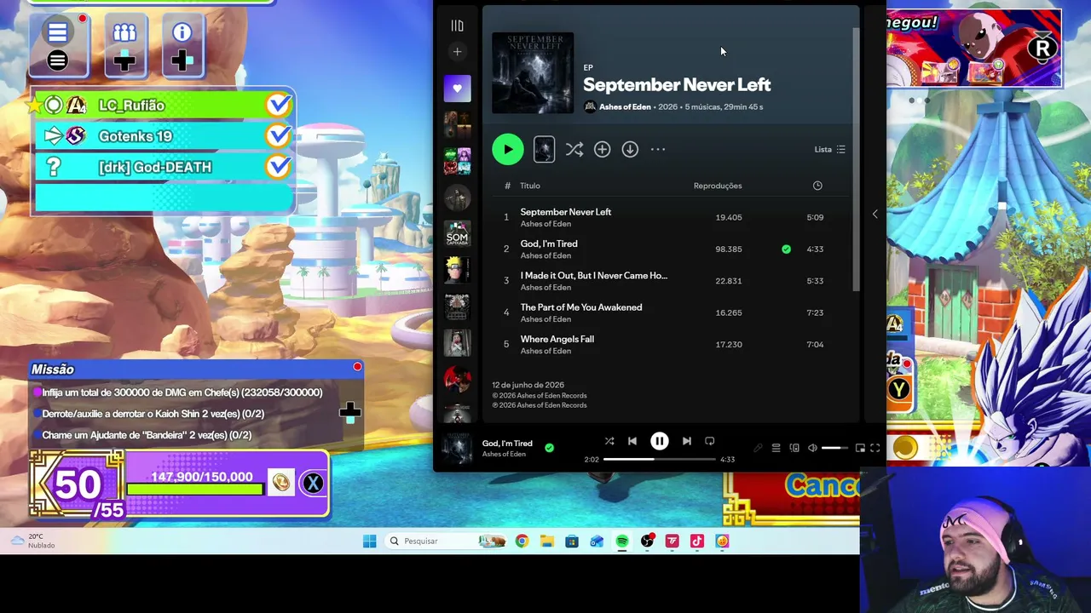1091x613 pixels.
Task: Expand the Missão panel plus button
Action: 349,413
